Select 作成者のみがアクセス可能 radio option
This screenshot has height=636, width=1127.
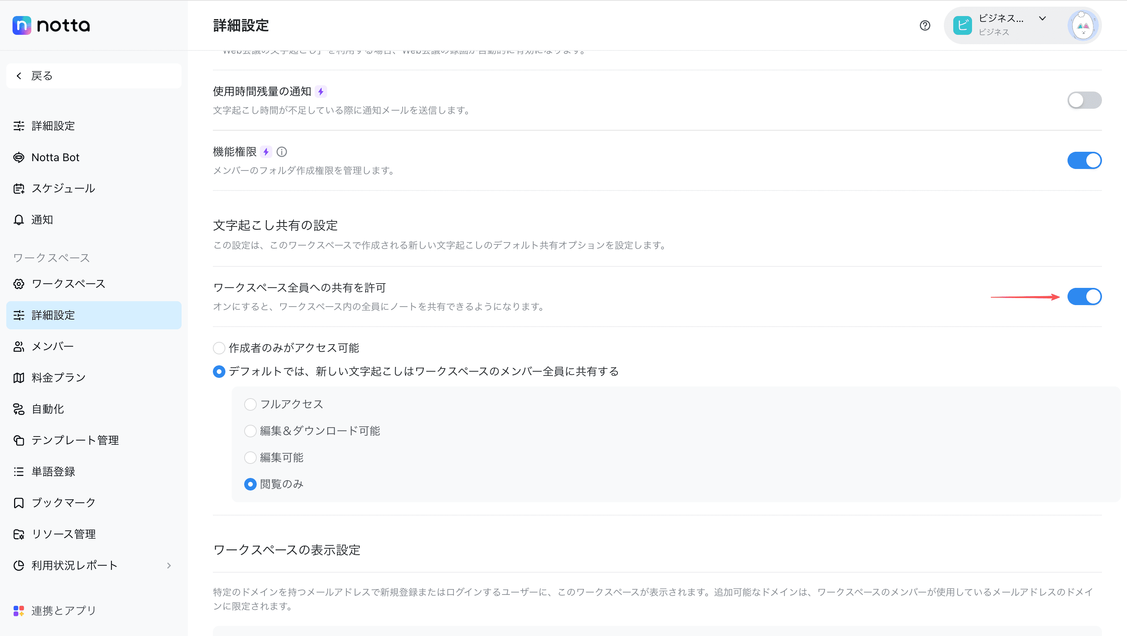pos(219,348)
